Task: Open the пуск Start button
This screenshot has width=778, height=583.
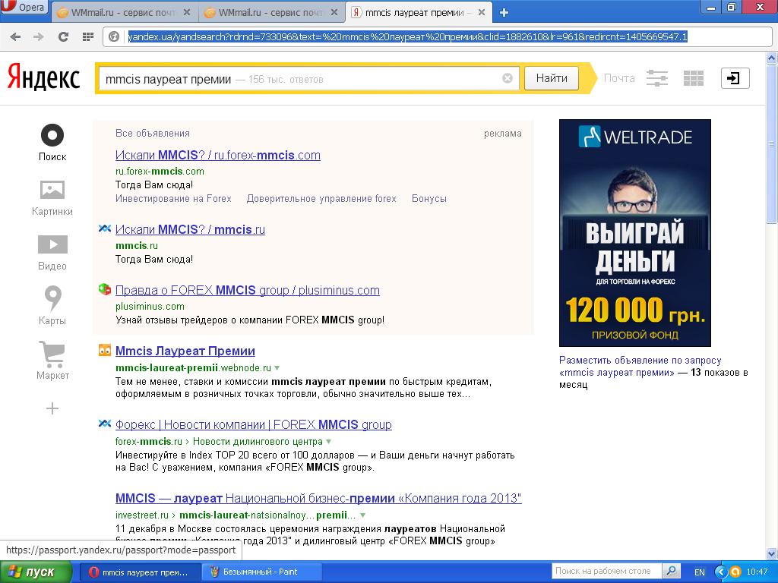Action: click(x=36, y=572)
